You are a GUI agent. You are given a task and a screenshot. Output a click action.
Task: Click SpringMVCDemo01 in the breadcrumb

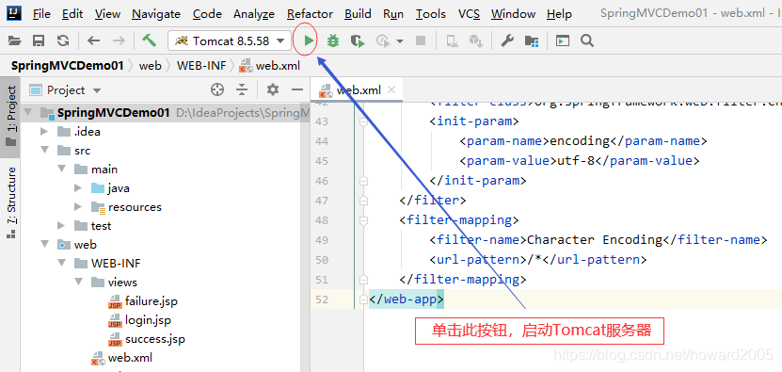[67, 65]
